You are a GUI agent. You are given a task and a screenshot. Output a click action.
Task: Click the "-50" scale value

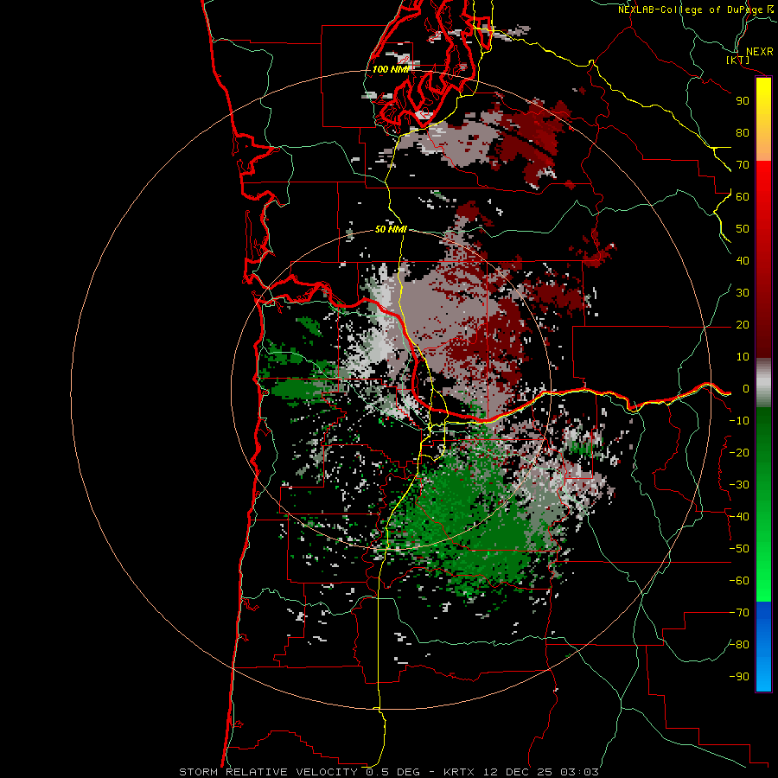(x=739, y=549)
